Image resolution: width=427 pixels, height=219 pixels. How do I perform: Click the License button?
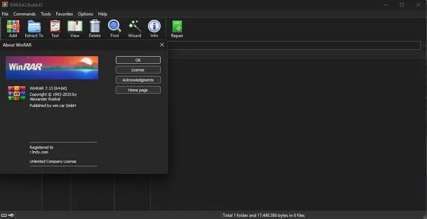click(x=138, y=70)
